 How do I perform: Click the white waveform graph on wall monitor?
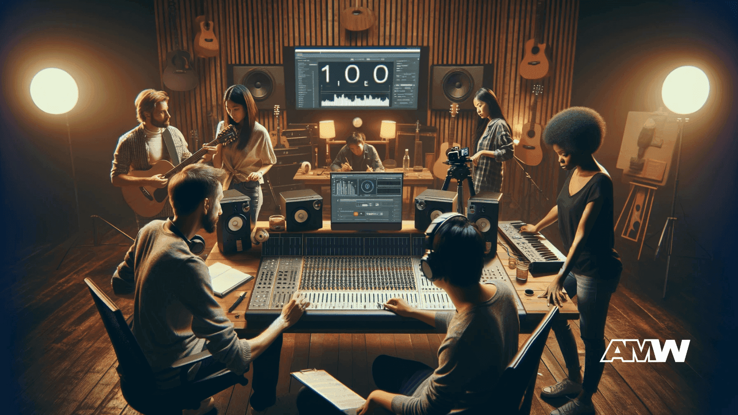[355, 100]
